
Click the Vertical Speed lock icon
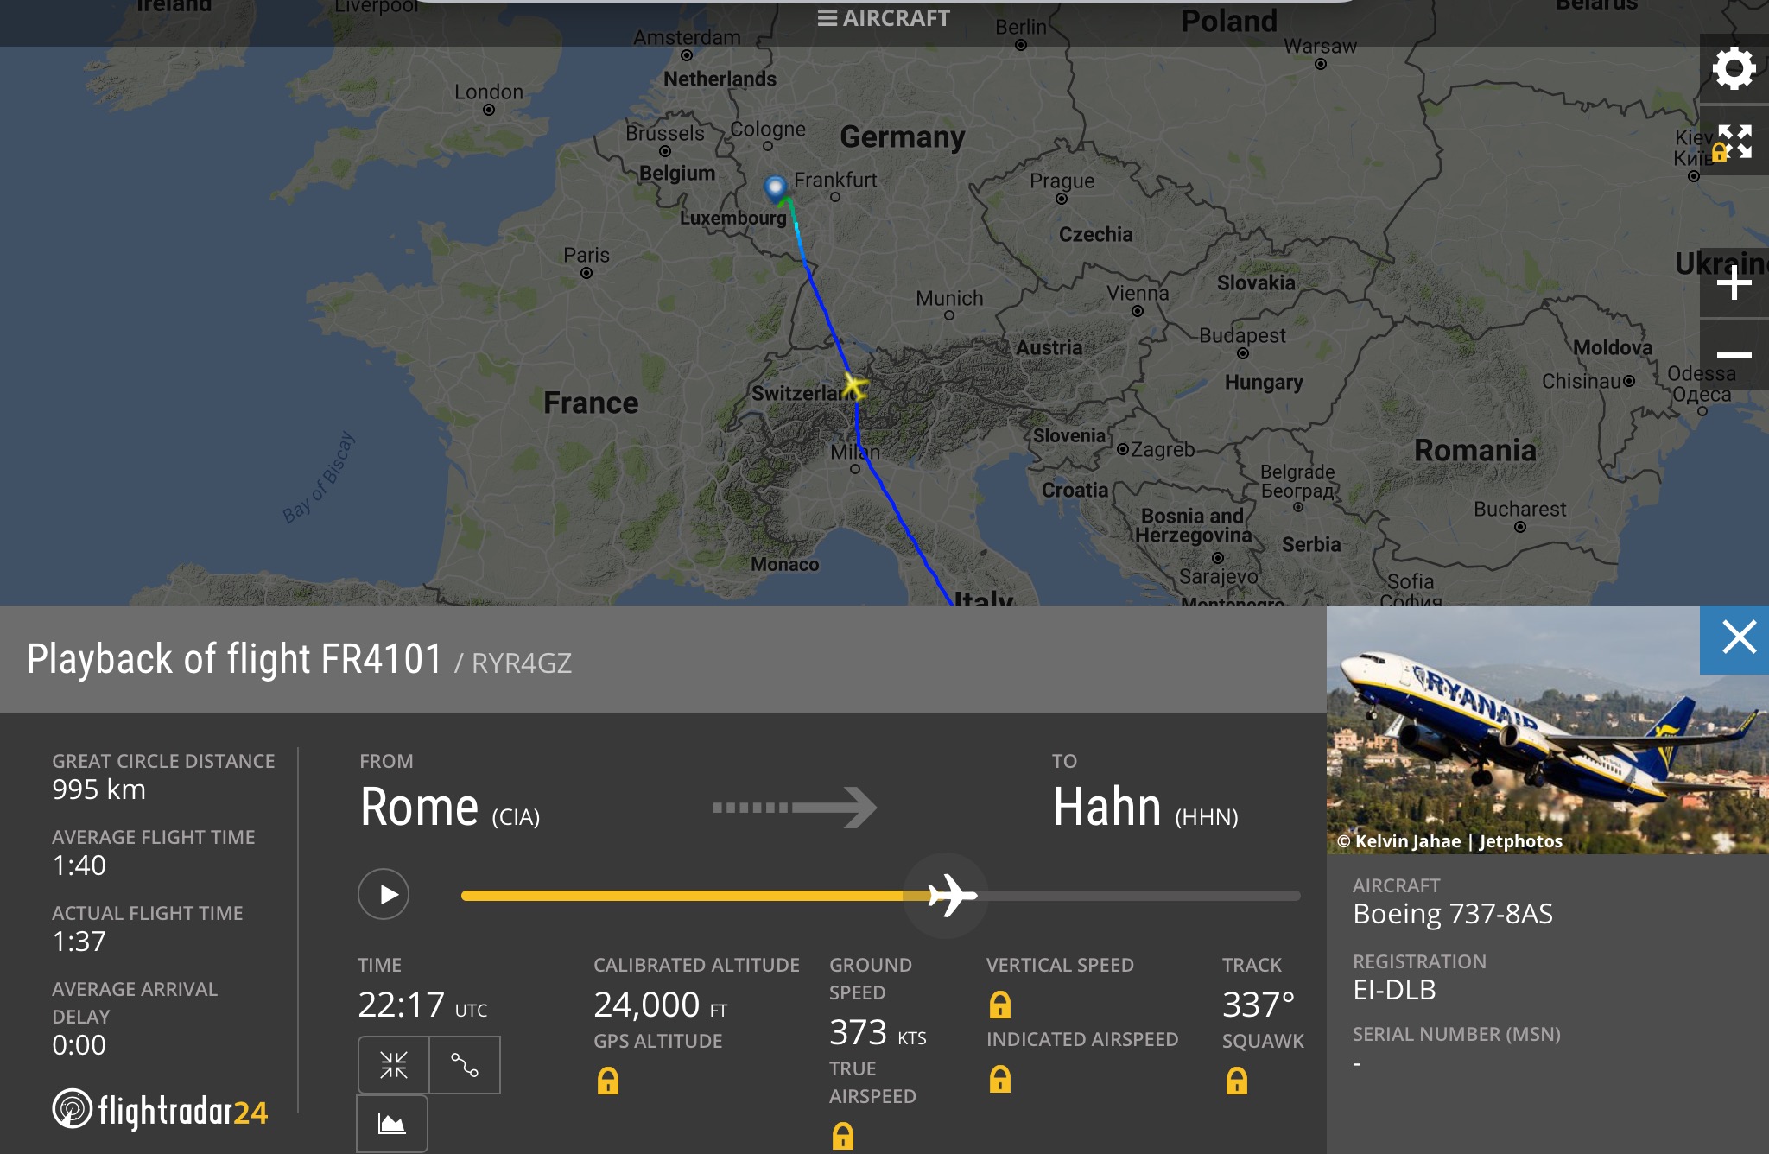1000,1005
